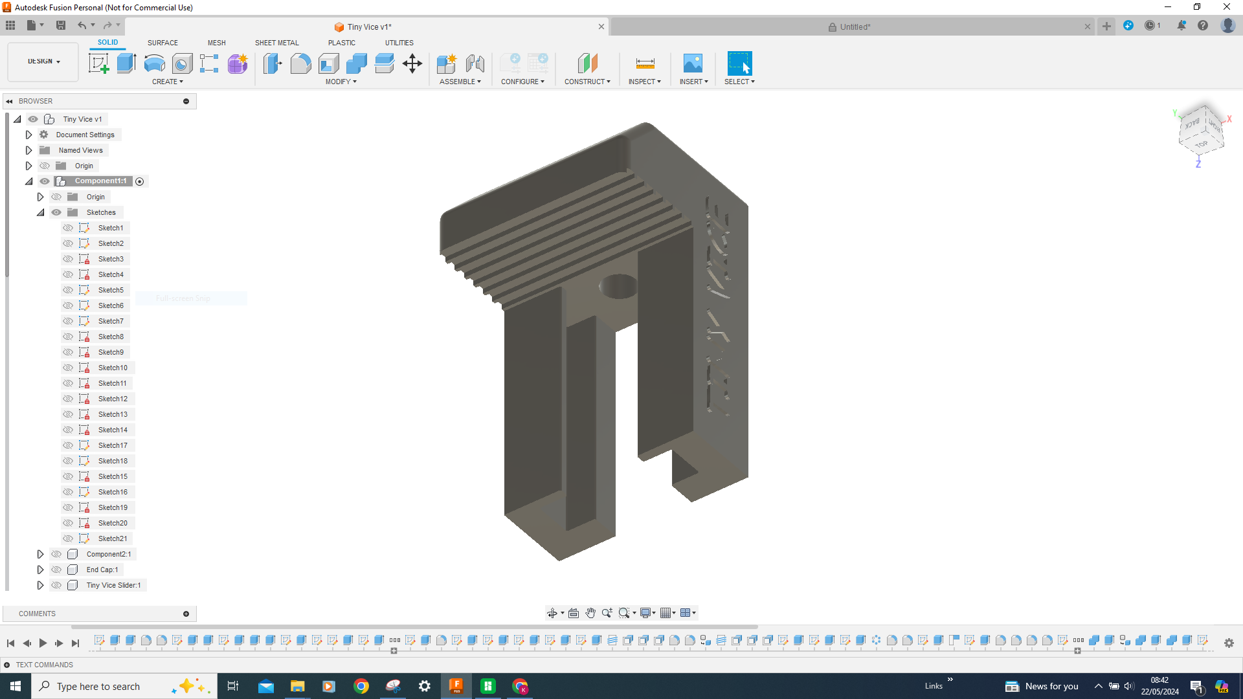The height and width of the screenshot is (699, 1243).
Task: Select the Pan hand tool
Action: 590,613
